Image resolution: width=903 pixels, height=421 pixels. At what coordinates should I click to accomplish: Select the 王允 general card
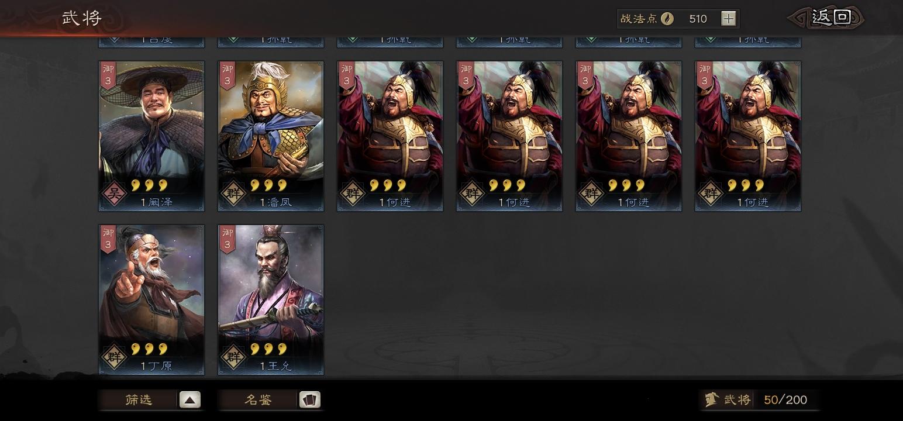tap(271, 300)
